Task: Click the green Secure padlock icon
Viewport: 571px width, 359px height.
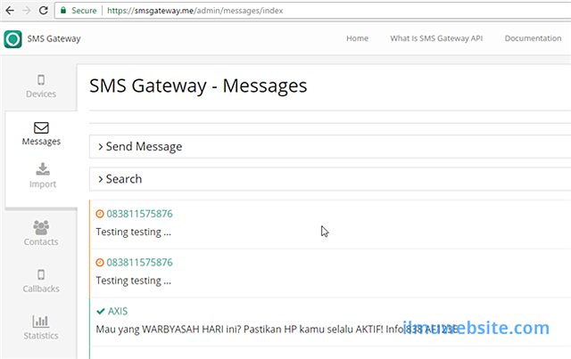Action: point(63,10)
